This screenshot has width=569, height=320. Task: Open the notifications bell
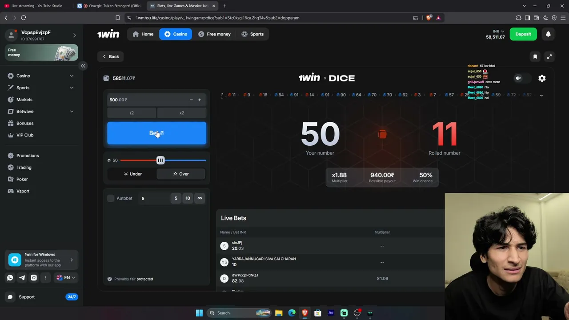pos(548,34)
